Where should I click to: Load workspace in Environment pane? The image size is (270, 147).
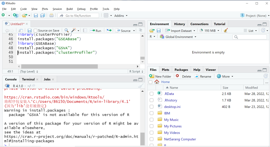[x=152, y=31]
